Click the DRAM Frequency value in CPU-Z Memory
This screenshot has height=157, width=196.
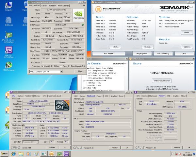pyautogui.click(x=171, y=113)
